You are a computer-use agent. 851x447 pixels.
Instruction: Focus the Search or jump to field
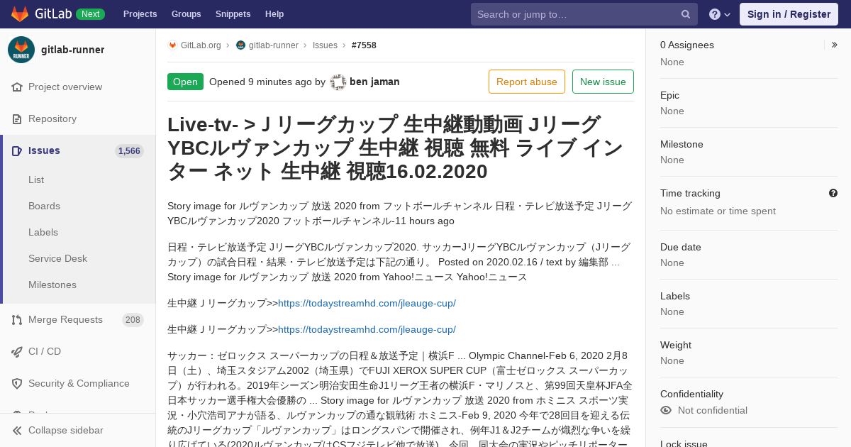tap(584, 14)
